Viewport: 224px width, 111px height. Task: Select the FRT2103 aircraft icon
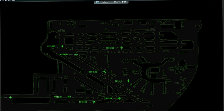point(105,72)
